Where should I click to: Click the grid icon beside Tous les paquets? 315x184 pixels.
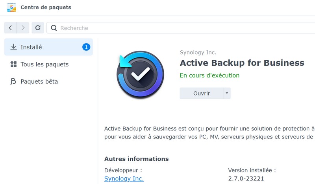click(13, 64)
